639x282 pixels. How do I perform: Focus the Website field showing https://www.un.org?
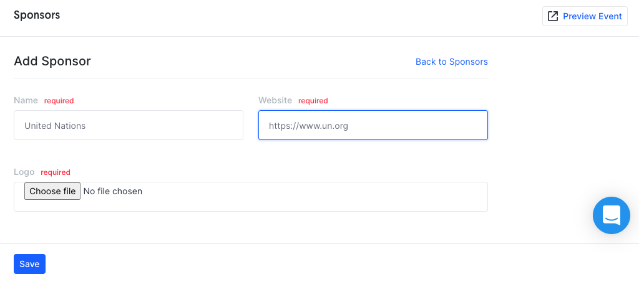(x=373, y=125)
